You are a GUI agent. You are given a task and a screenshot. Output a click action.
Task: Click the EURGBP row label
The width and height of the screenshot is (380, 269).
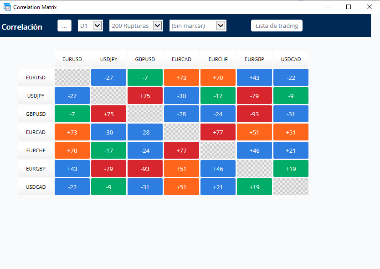tap(36, 169)
